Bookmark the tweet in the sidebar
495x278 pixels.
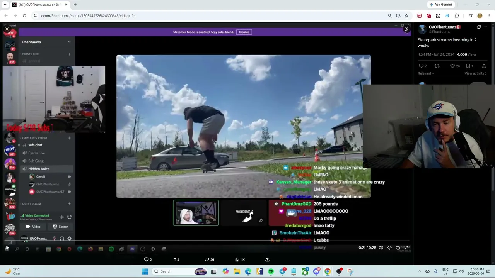tap(469, 66)
